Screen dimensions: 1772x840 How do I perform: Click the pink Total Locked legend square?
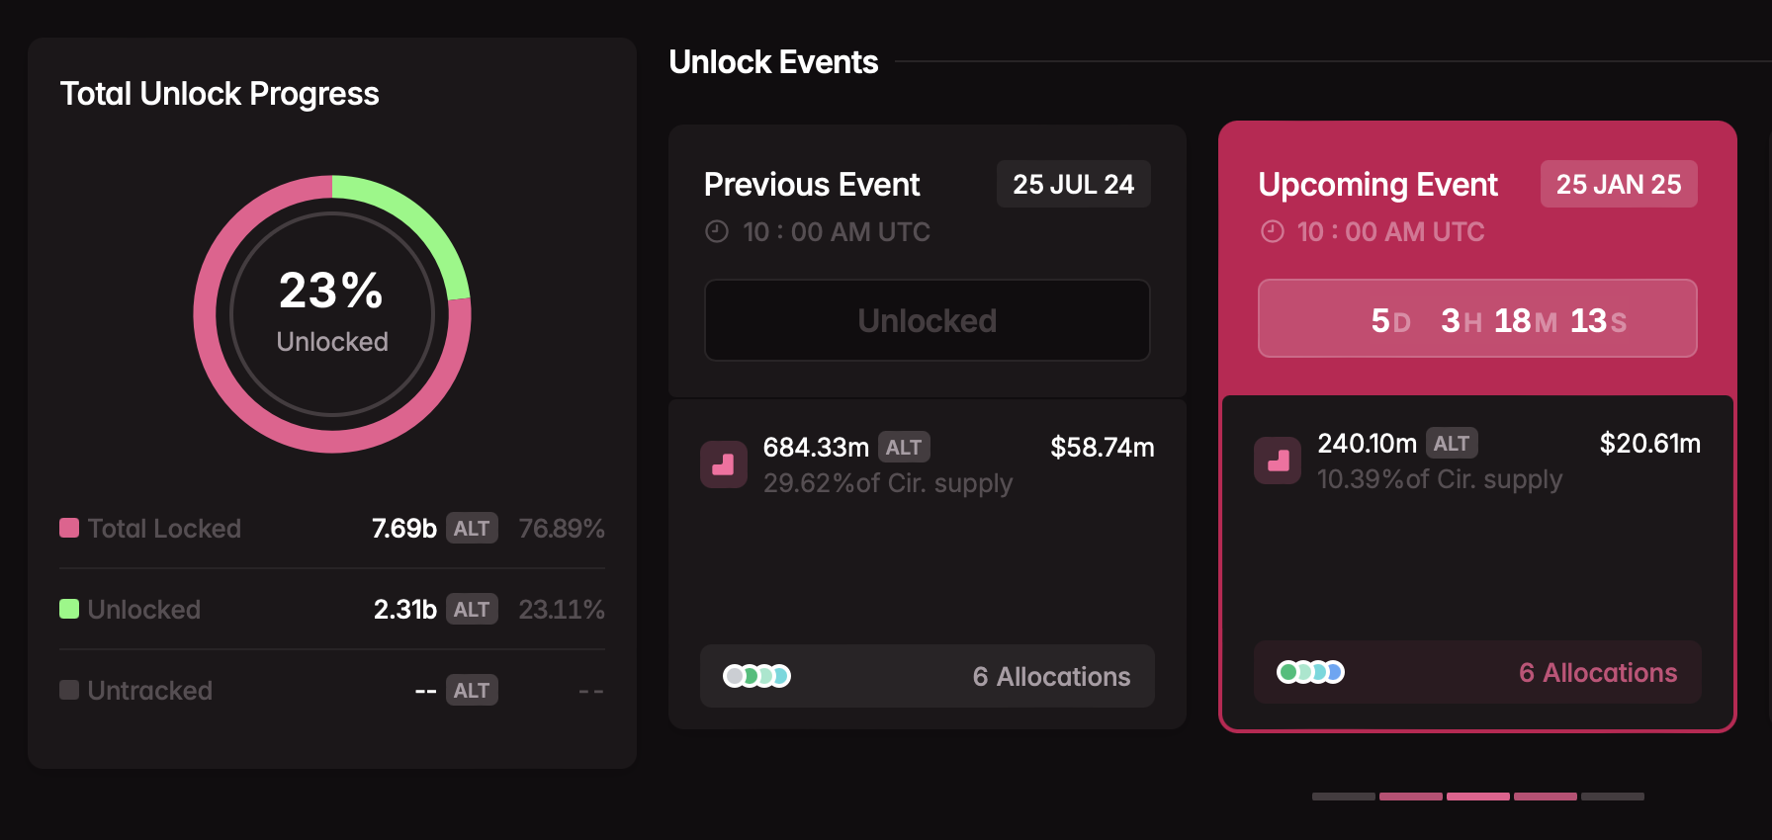tap(69, 528)
